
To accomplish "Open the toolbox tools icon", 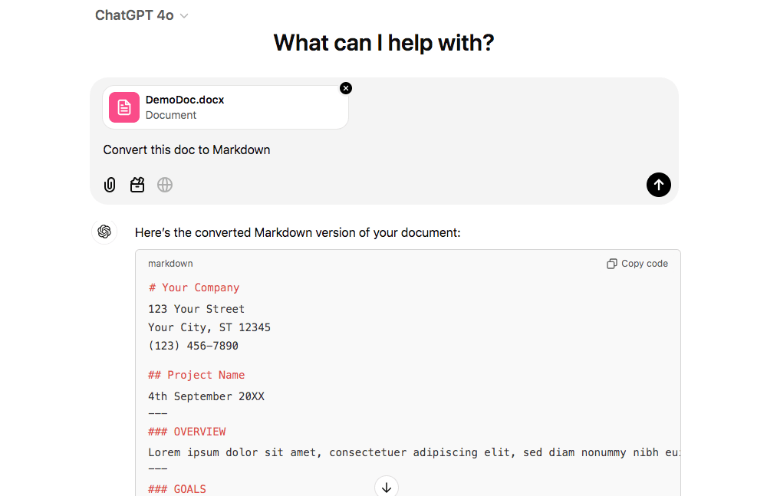I will coord(137,185).
